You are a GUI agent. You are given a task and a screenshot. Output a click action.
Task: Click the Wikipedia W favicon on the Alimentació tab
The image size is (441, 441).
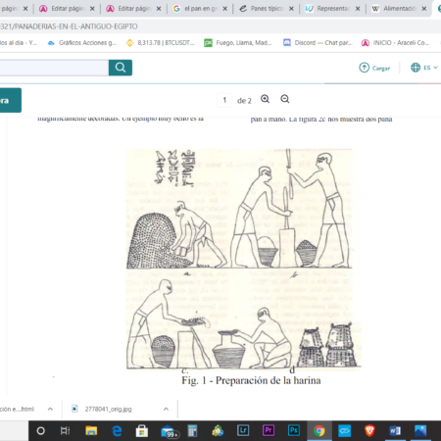(375, 9)
